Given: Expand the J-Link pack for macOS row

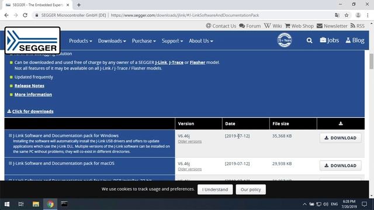Looking at the screenshot, I should tap(11, 163).
